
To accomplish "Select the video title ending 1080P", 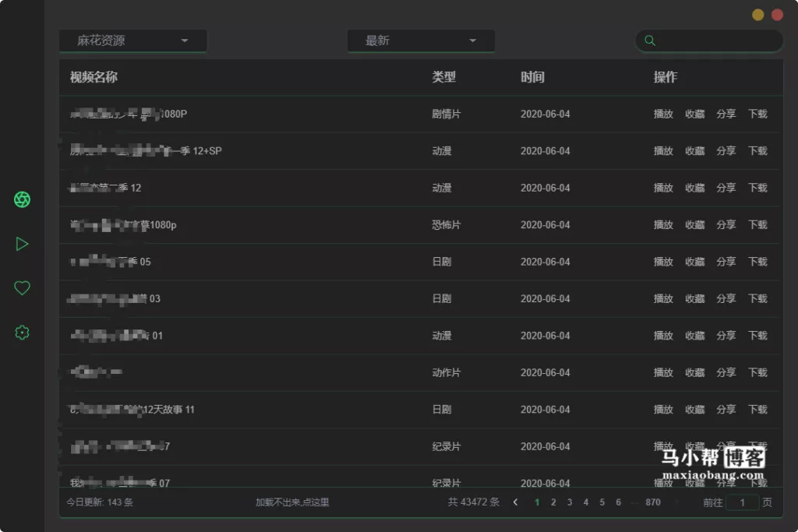I will pos(129,114).
